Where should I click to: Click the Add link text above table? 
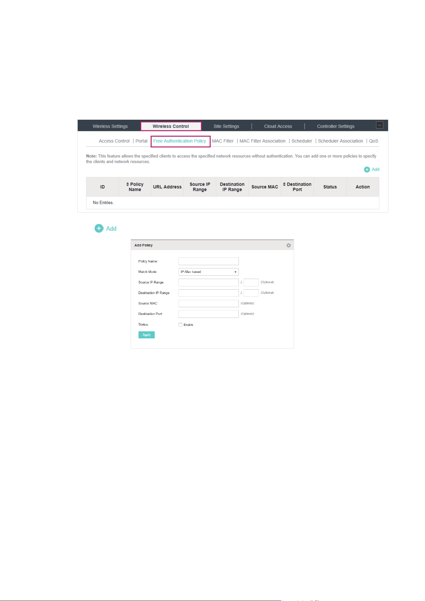pos(376,170)
